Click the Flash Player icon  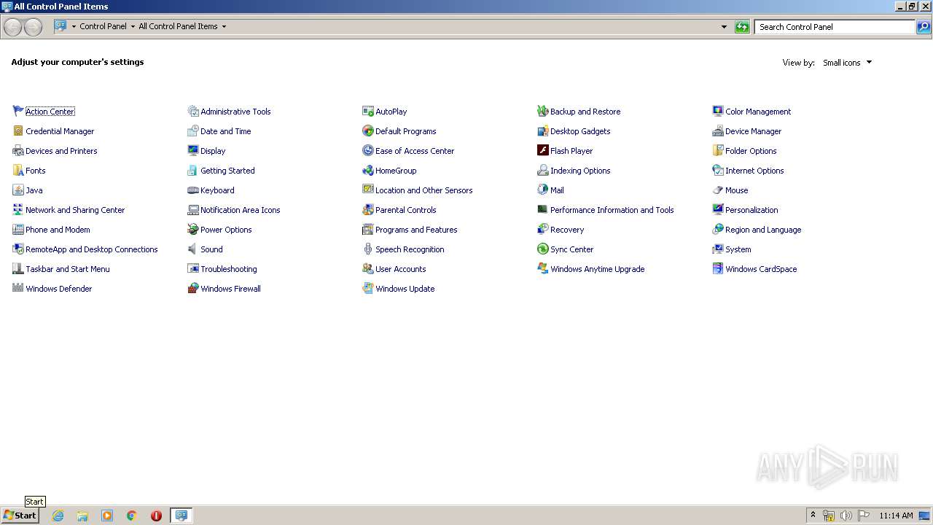(543, 151)
